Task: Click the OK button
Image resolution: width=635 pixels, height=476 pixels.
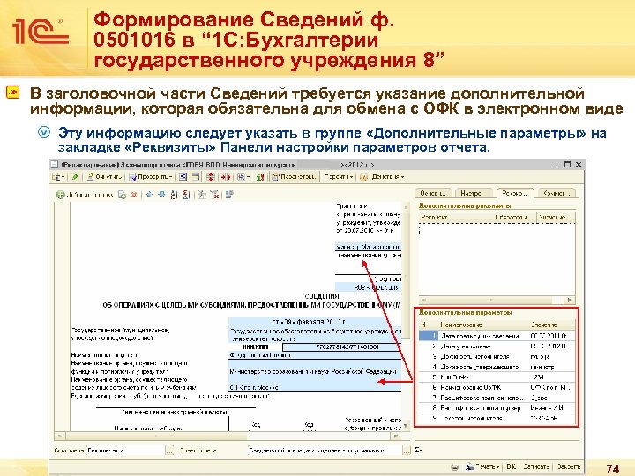Action: click(511, 466)
